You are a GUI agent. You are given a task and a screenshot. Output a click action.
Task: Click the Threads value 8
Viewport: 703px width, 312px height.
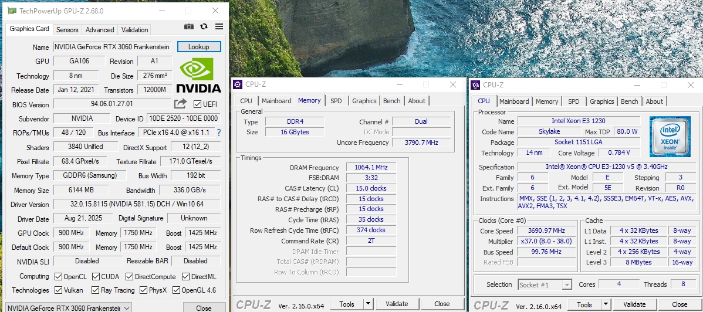pos(683,284)
